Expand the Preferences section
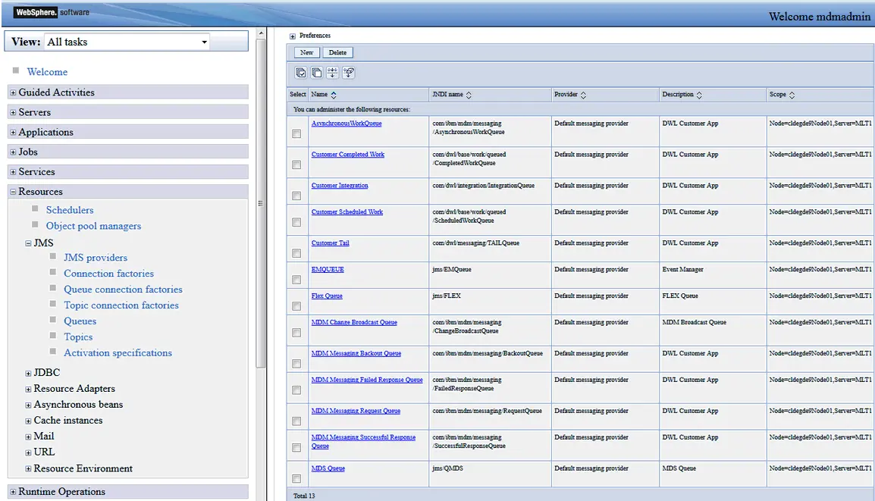This screenshot has height=501, width=875. pyautogui.click(x=292, y=35)
